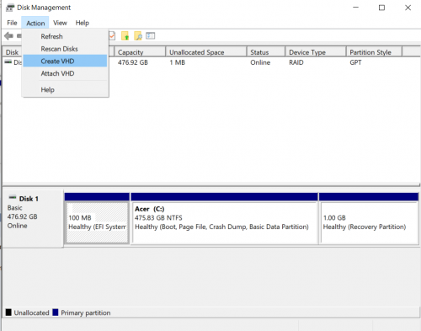Click the Disk 1 Basic label panel

tap(33, 218)
